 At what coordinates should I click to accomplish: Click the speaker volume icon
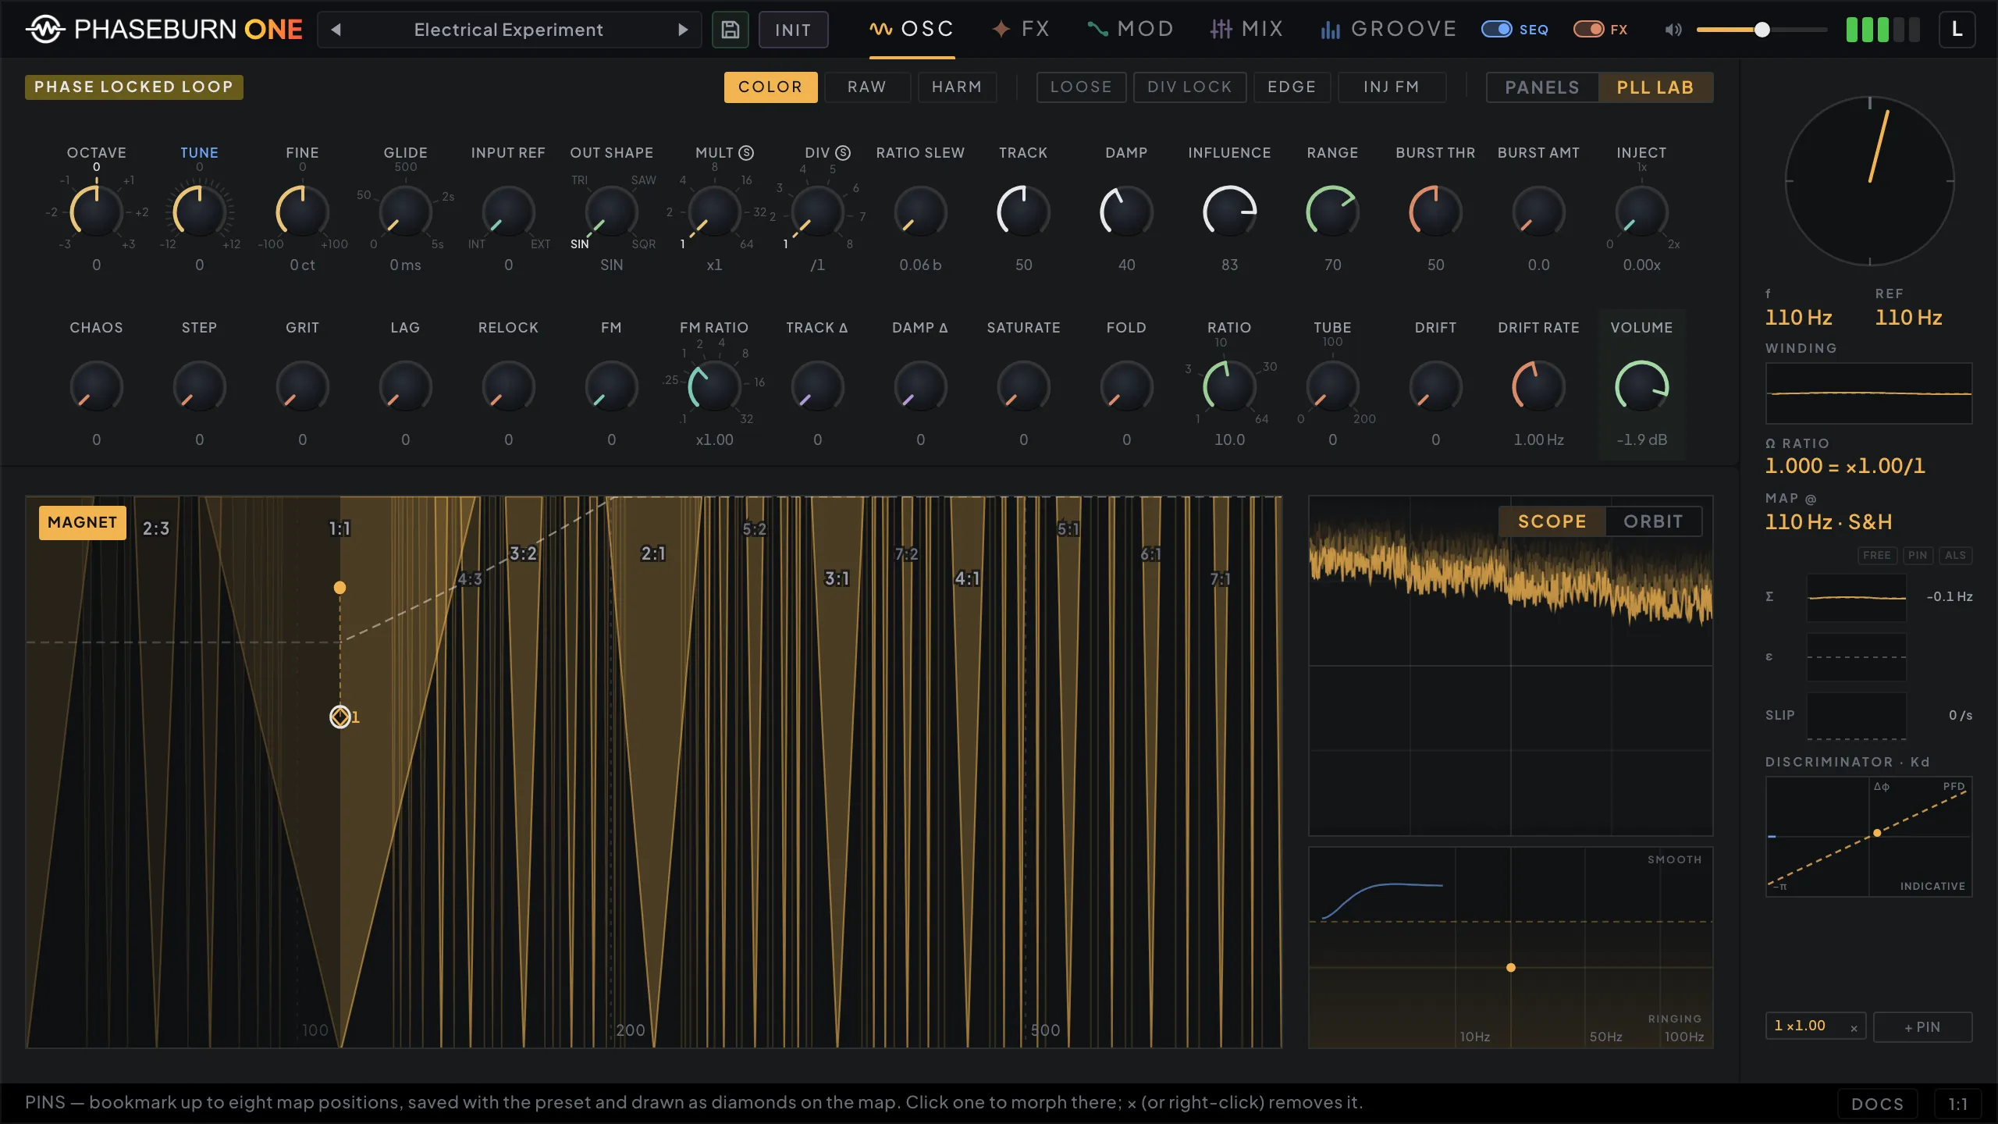point(1673,30)
